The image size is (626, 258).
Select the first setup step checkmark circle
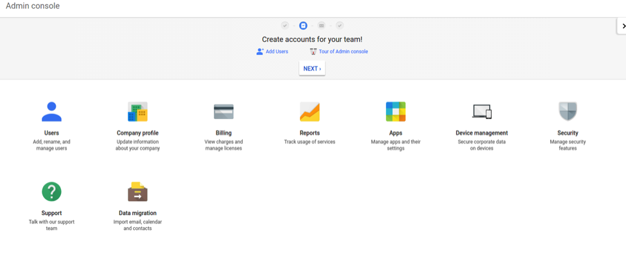(x=284, y=26)
